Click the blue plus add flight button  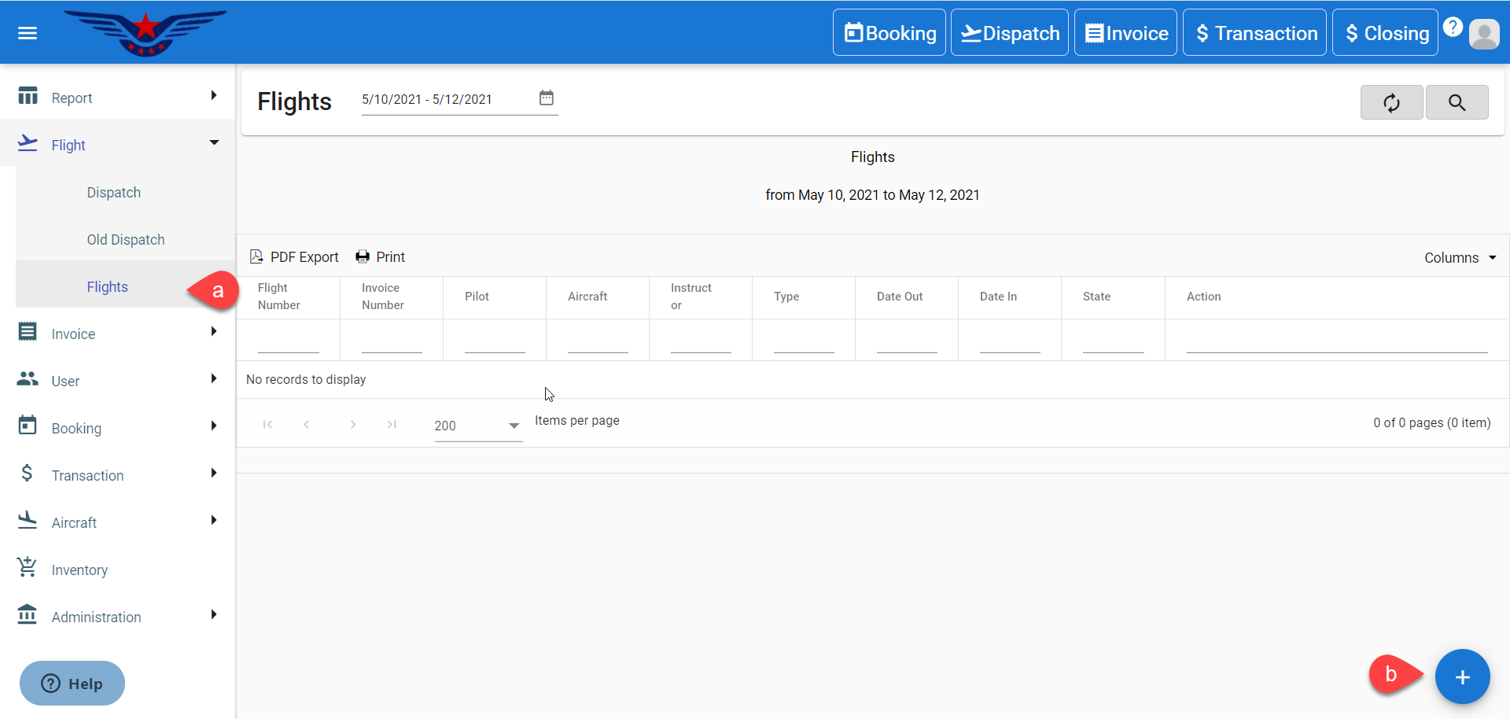pyautogui.click(x=1462, y=677)
